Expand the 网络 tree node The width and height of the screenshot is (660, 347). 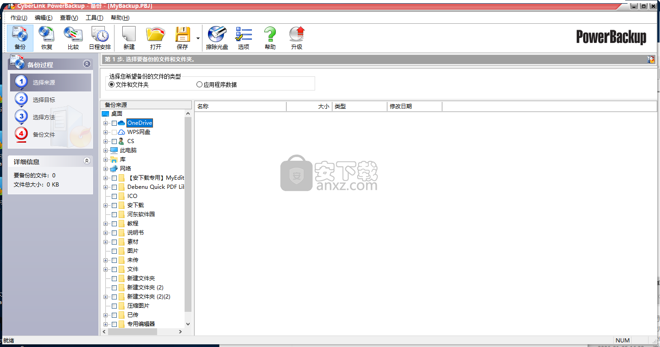tap(105, 169)
